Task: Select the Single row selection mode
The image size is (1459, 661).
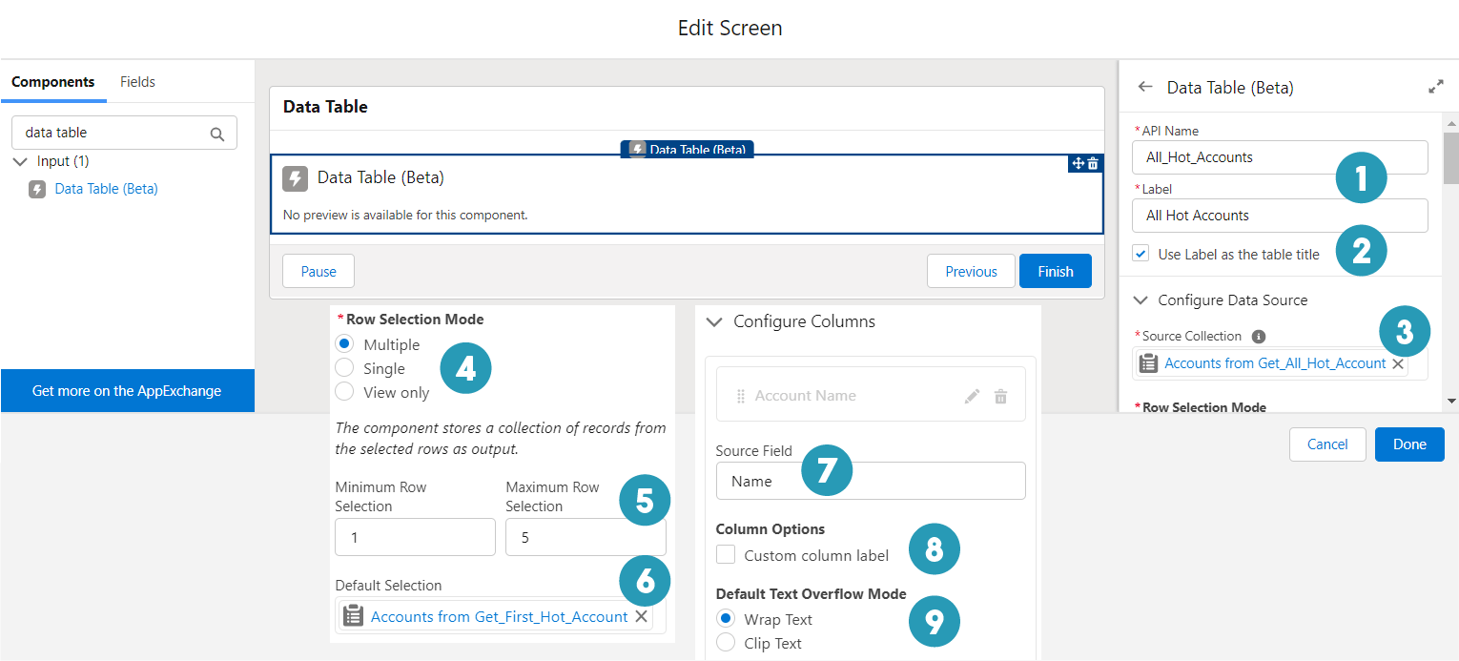Action: [x=345, y=368]
